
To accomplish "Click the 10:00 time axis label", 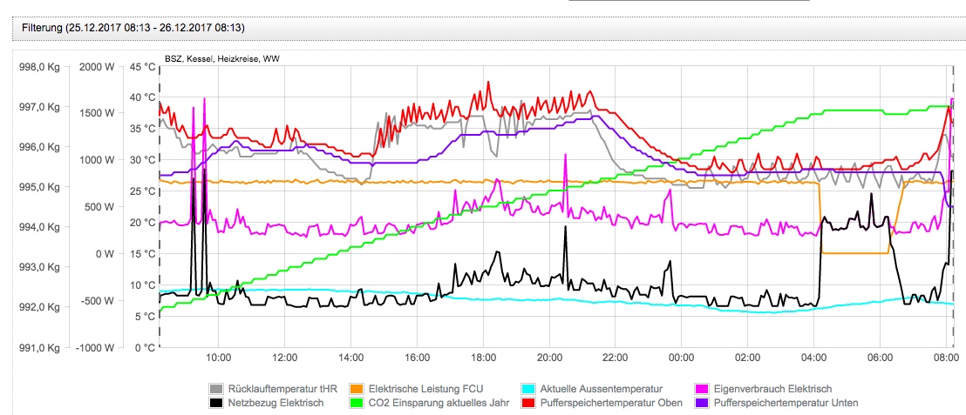I will [217, 358].
